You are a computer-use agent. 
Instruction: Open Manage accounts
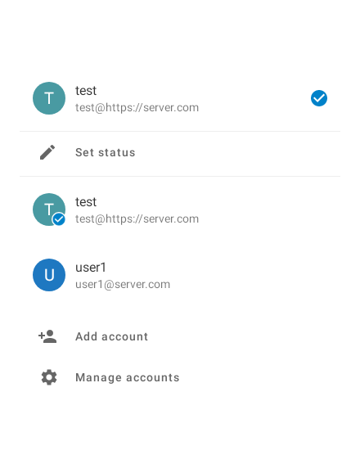[180, 378]
